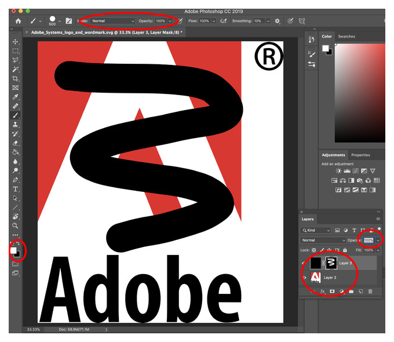Open brush preset picker arrow

click(x=60, y=21)
